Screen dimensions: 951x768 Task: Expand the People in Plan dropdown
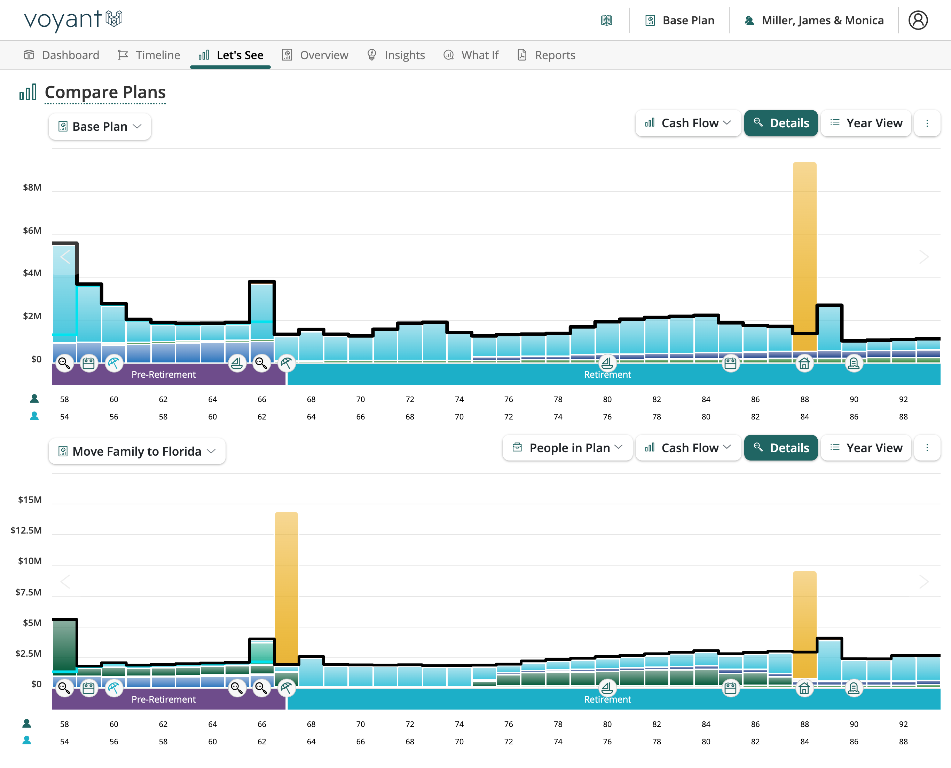click(x=567, y=448)
